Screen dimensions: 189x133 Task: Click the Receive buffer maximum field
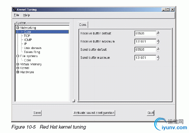click(145, 42)
